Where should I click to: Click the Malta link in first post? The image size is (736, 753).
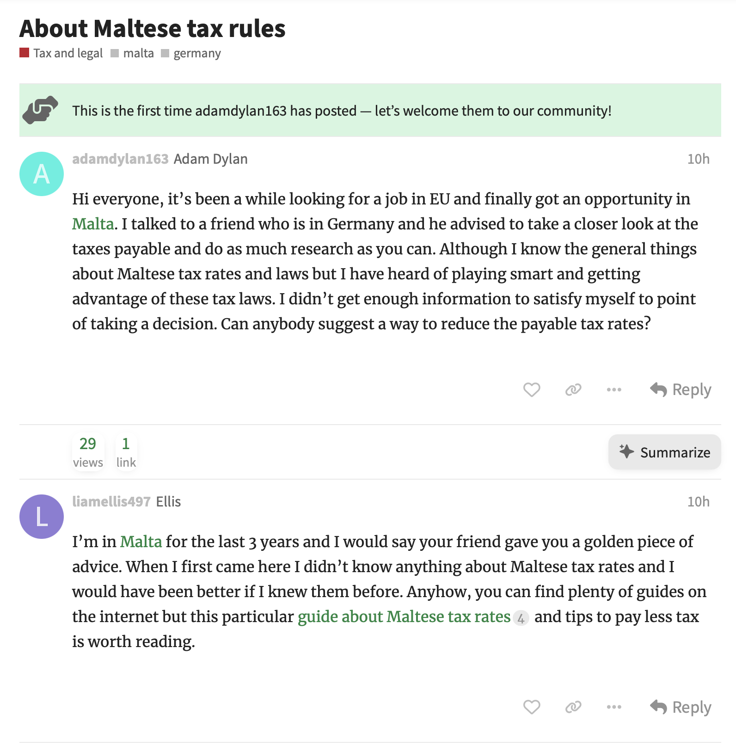pyautogui.click(x=92, y=224)
